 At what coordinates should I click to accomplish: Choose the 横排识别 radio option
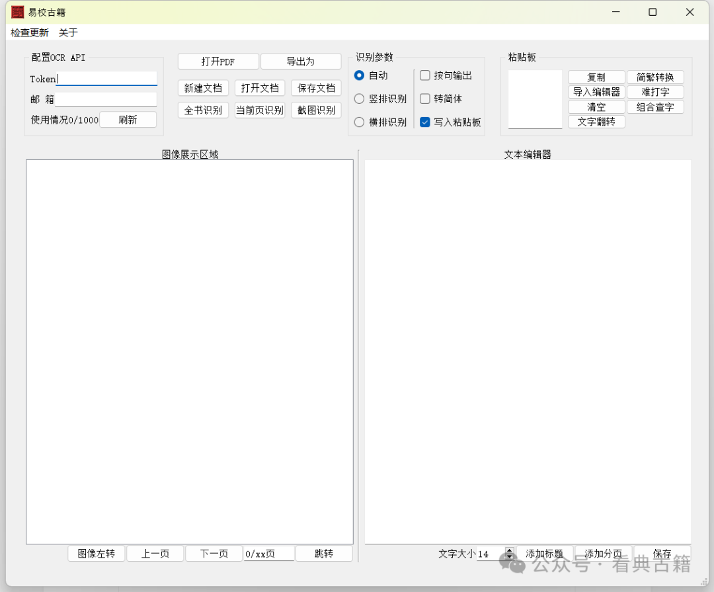point(360,122)
